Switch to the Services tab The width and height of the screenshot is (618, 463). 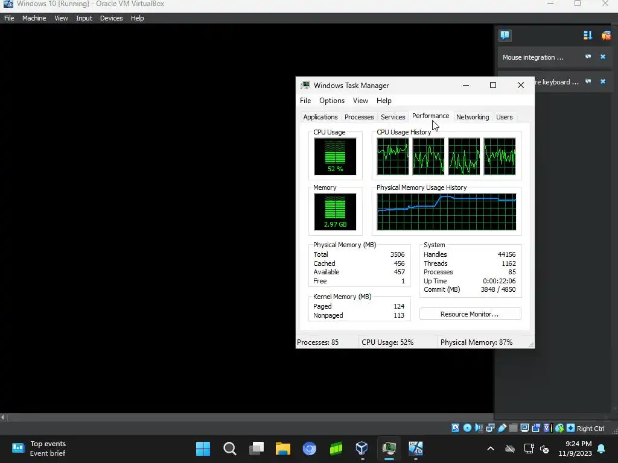click(393, 117)
